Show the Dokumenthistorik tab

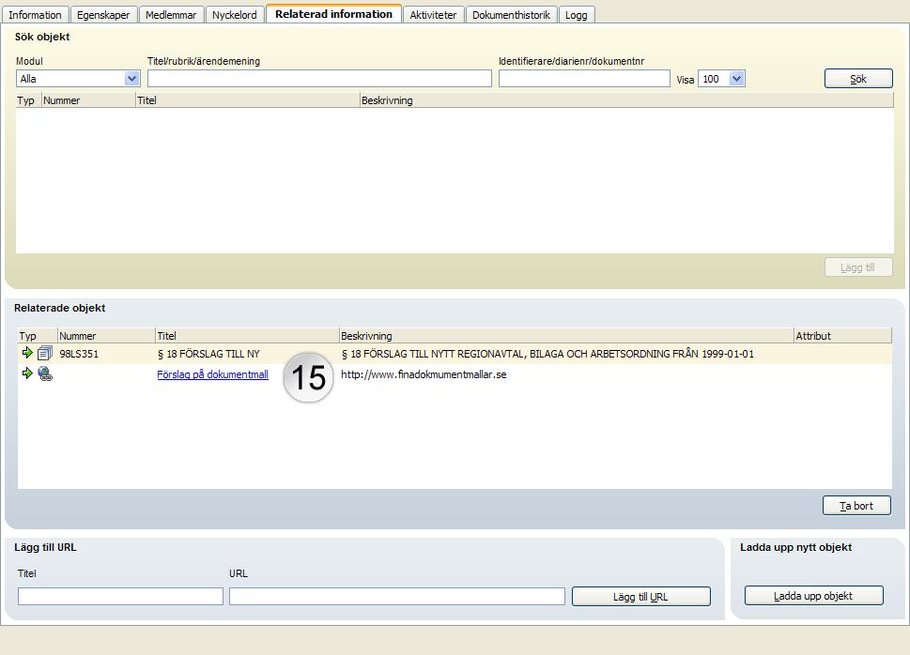[511, 15]
